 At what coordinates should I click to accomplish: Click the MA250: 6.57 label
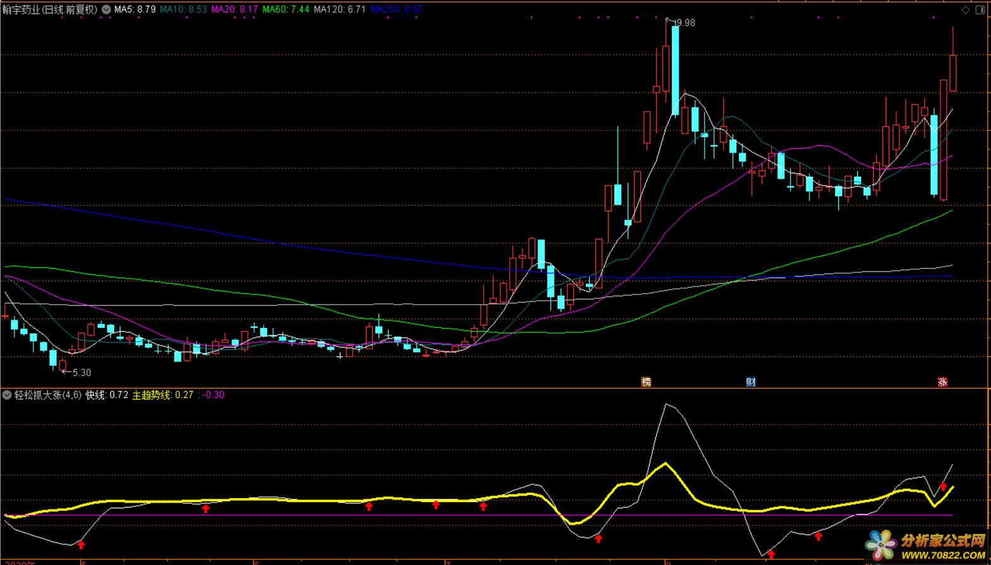coord(396,9)
